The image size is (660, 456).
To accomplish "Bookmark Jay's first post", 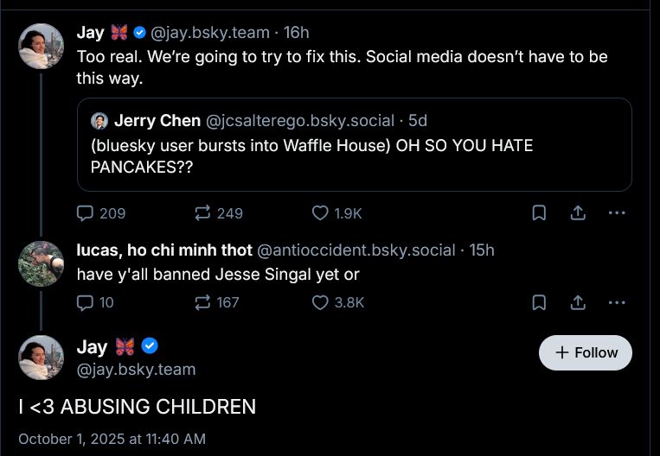I will 539,212.
